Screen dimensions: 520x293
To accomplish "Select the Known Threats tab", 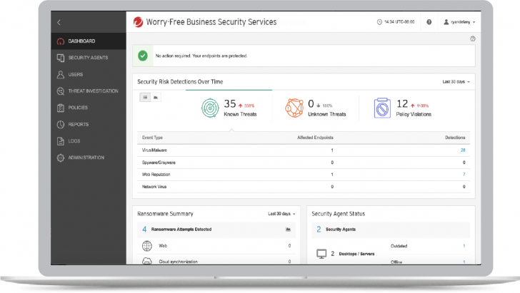I will pyautogui.click(x=229, y=108).
